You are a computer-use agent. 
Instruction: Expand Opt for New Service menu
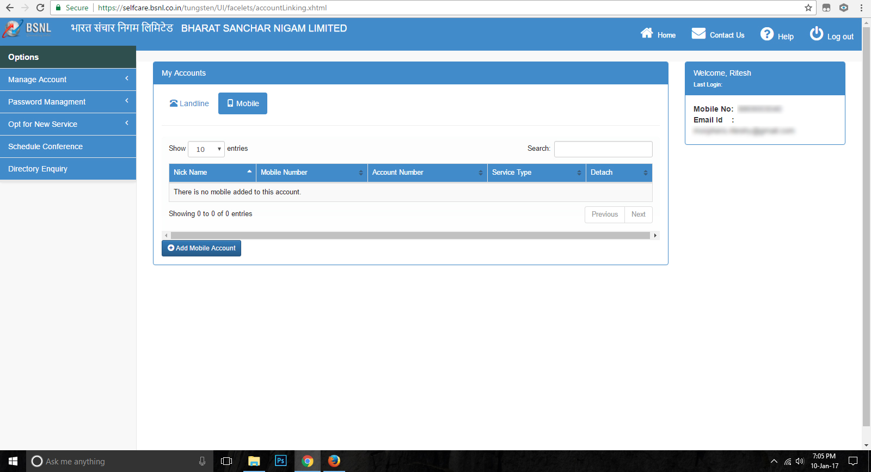68,124
